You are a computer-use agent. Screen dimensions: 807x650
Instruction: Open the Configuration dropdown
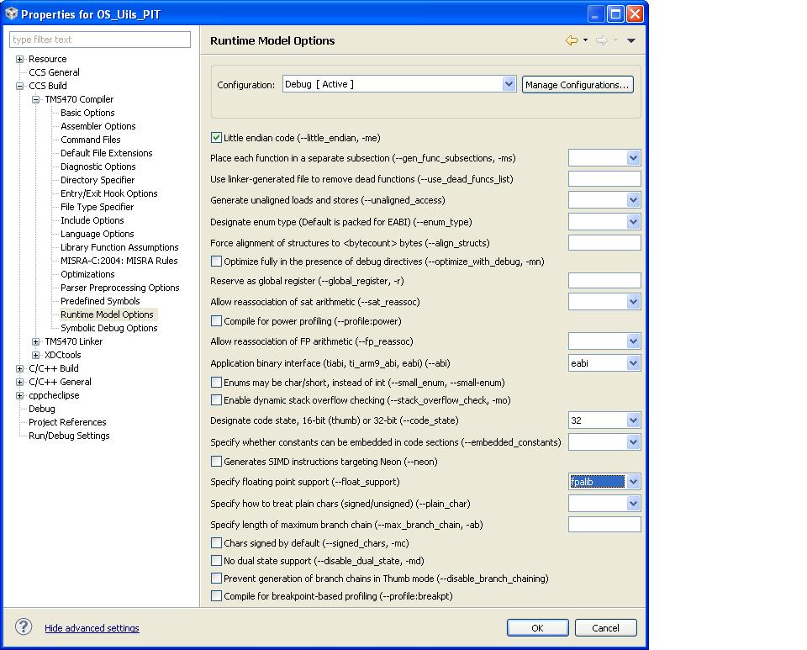(x=509, y=84)
